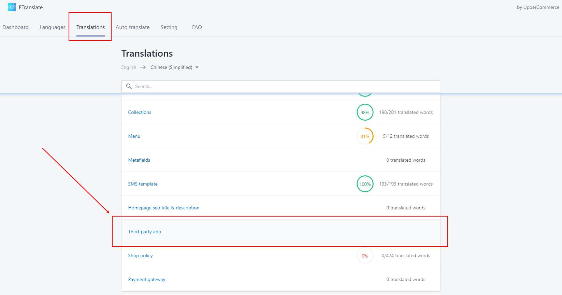Click the search magnifier icon

pyautogui.click(x=129, y=86)
